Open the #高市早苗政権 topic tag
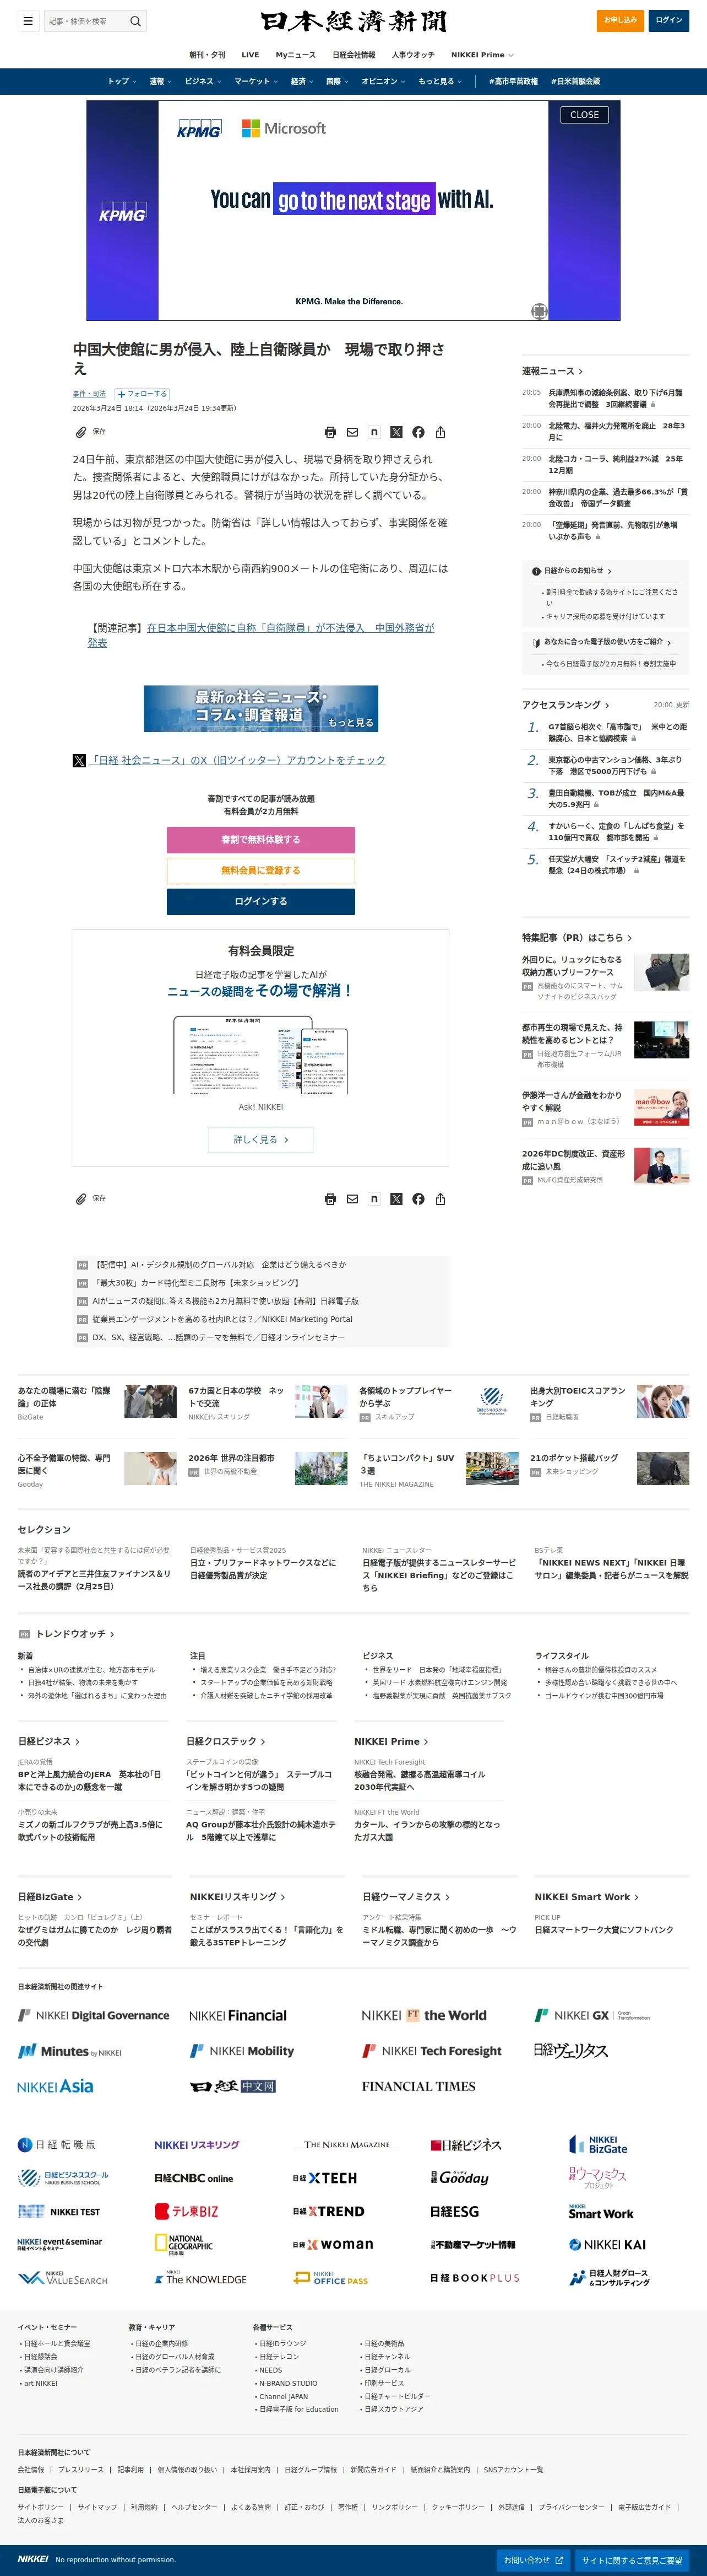Image resolution: width=707 pixels, height=2576 pixels. pos(513,82)
